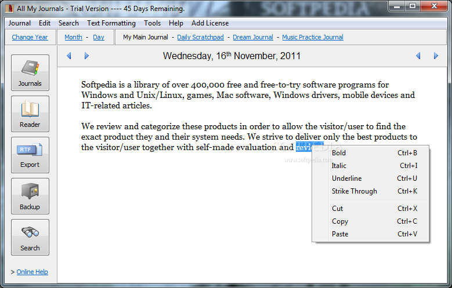Select Copy in the context menu
Image resolution: width=452 pixels, height=288 pixels.
click(371, 221)
